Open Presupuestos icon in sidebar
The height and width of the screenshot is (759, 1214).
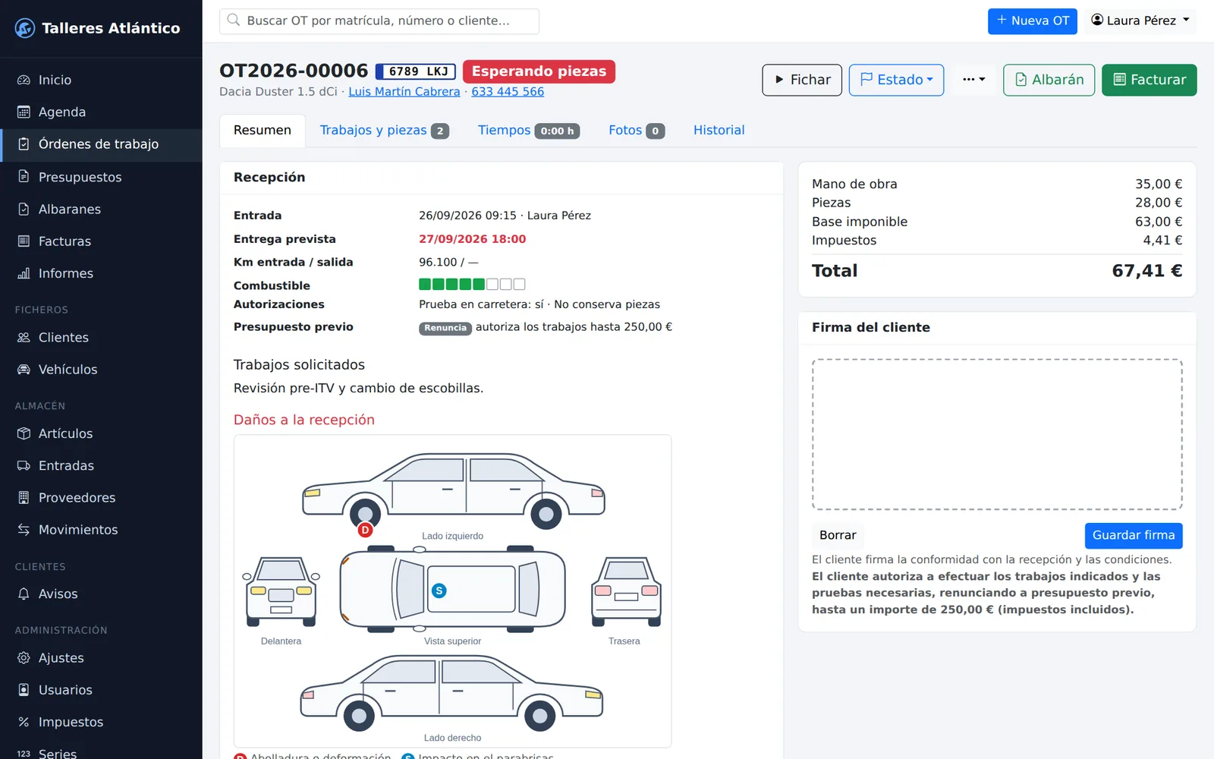point(24,177)
